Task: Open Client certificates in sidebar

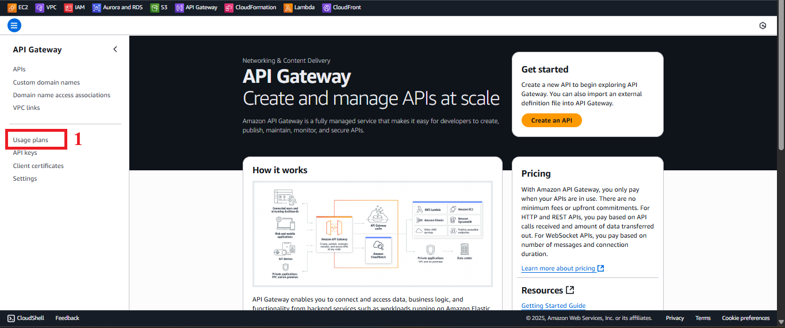Action: [x=39, y=166]
